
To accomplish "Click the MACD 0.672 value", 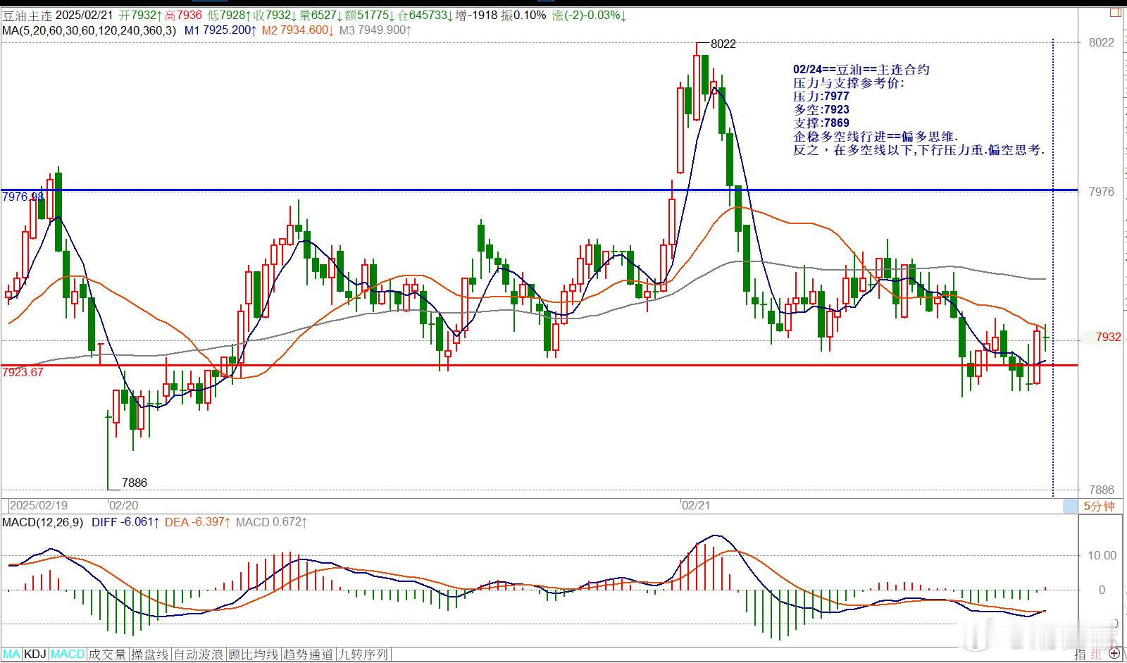I will (x=271, y=522).
